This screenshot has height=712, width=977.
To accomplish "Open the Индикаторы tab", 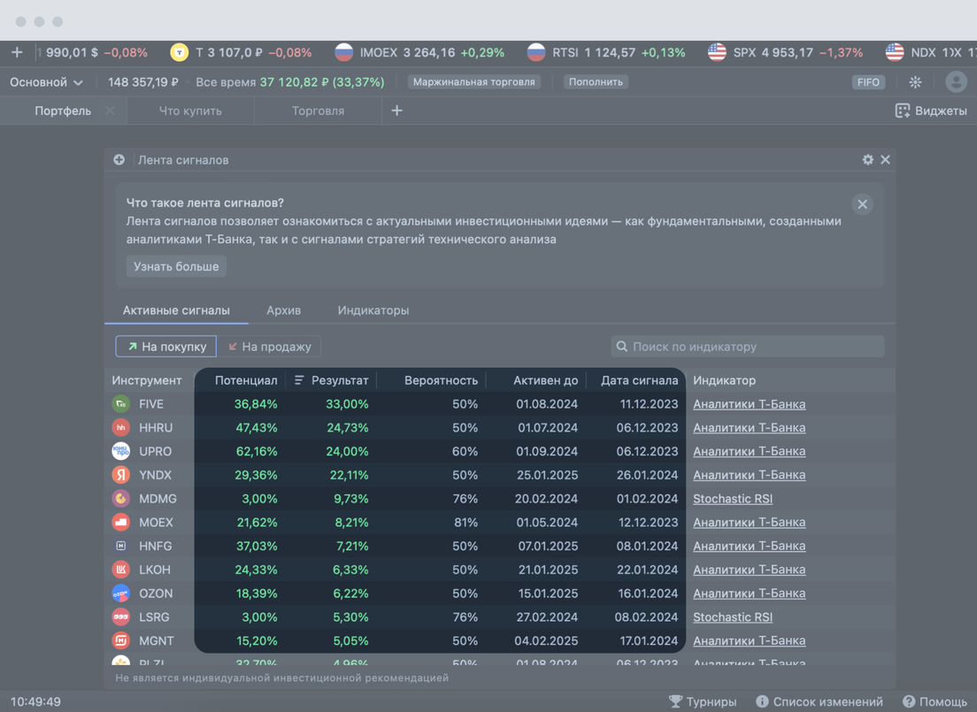I will pyautogui.click(x=373, y=310).
